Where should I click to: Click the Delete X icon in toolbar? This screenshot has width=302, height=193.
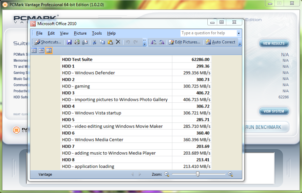point(118,42)
